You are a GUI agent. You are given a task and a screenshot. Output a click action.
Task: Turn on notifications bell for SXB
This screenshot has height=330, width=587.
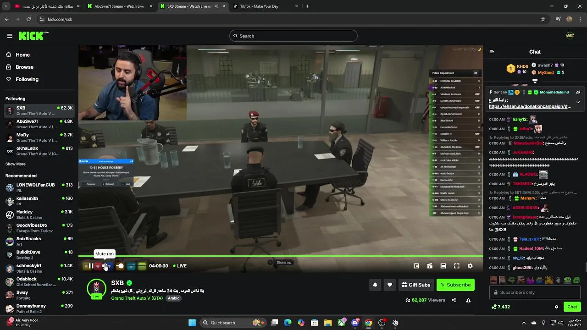pos(375,285)
